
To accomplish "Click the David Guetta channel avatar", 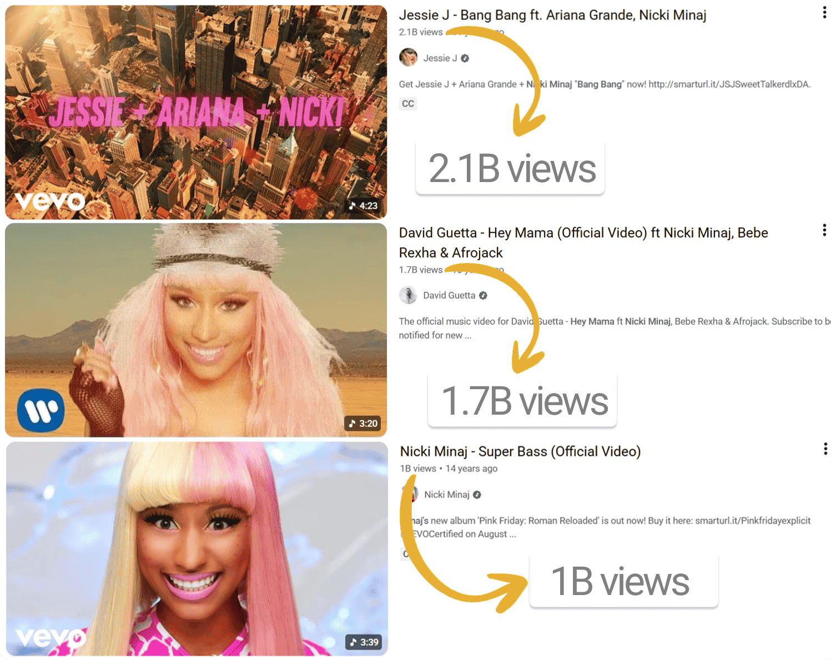I will [408, 295].
